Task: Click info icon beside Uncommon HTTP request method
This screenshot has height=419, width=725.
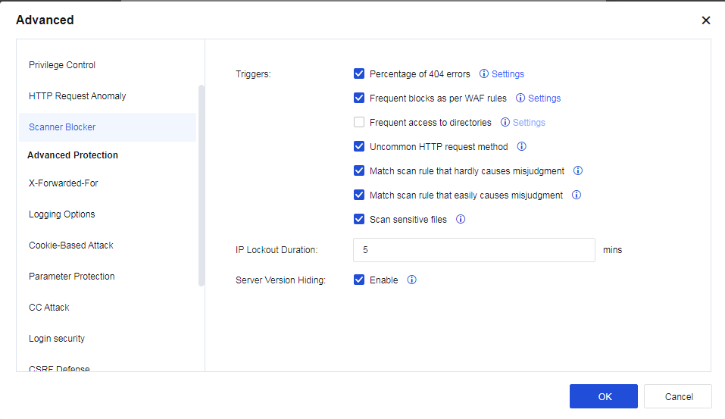Action: coord(521,147)
